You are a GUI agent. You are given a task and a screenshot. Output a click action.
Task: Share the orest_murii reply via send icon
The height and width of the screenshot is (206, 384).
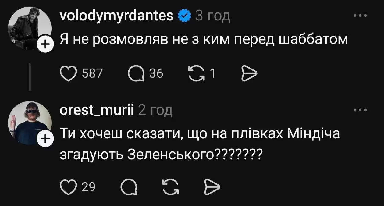click(x=212, y=187)
